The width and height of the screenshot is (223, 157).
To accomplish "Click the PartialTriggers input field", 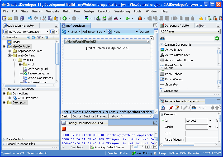I will 202,140.
